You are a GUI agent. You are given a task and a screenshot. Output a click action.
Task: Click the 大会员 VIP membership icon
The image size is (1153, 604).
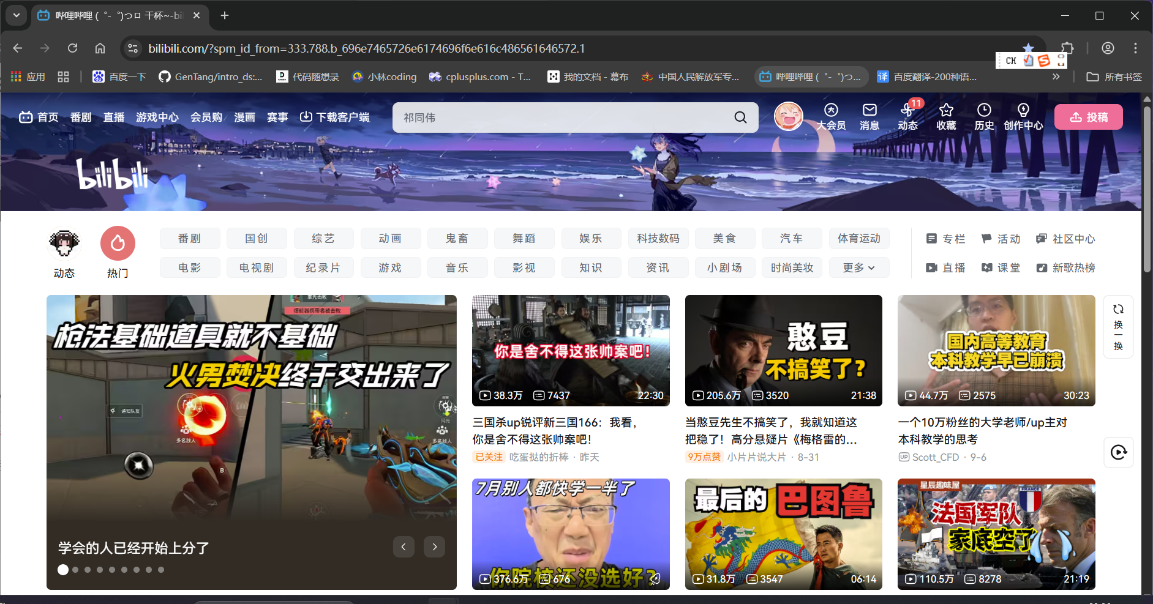830,116
